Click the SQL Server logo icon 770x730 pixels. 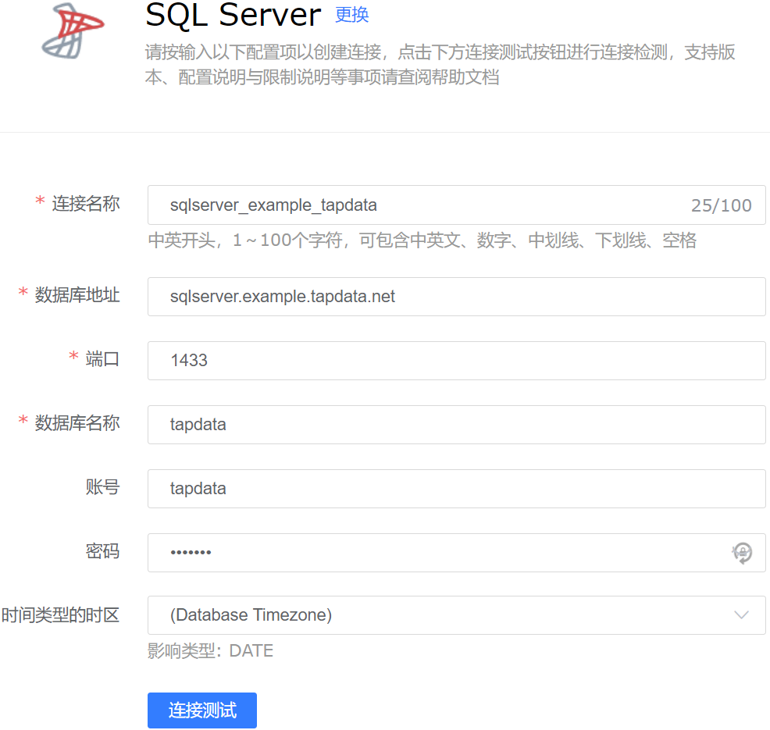coord(73,31)
